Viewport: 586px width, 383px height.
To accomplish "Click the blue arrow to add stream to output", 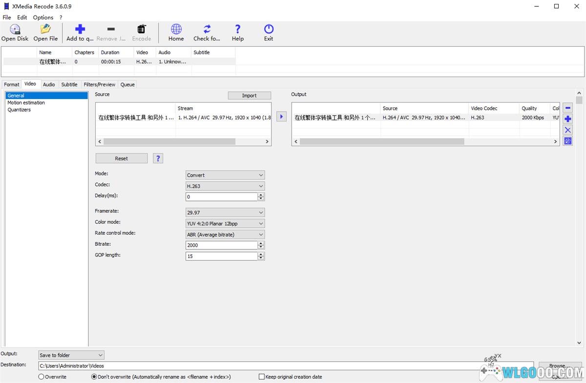I will (281, 117).
